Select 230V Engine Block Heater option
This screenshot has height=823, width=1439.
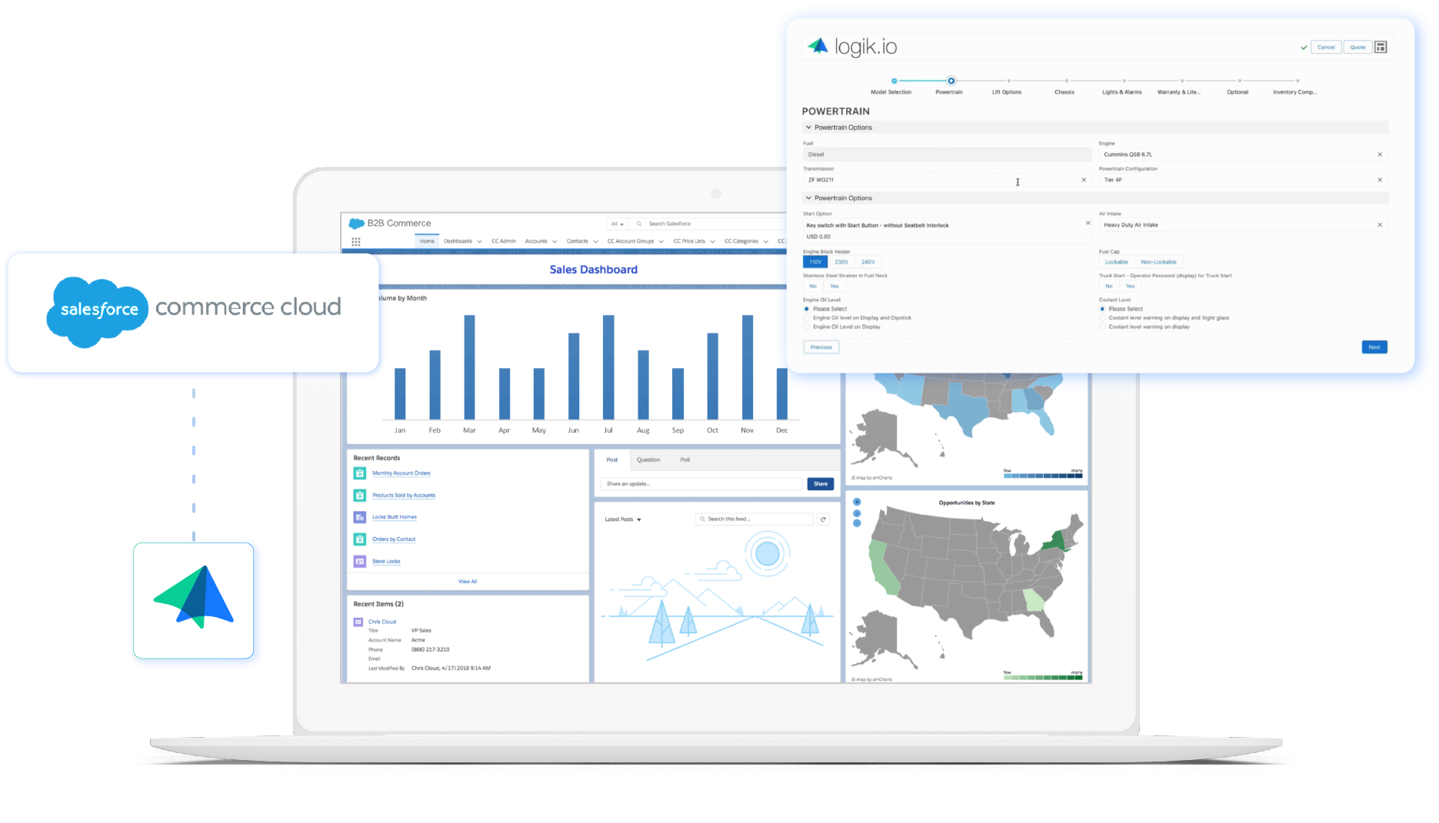pyautogui.click(x=841, y=262)
